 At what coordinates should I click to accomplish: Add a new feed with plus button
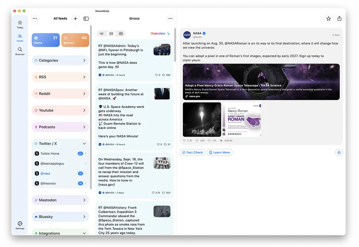[75, 18]
